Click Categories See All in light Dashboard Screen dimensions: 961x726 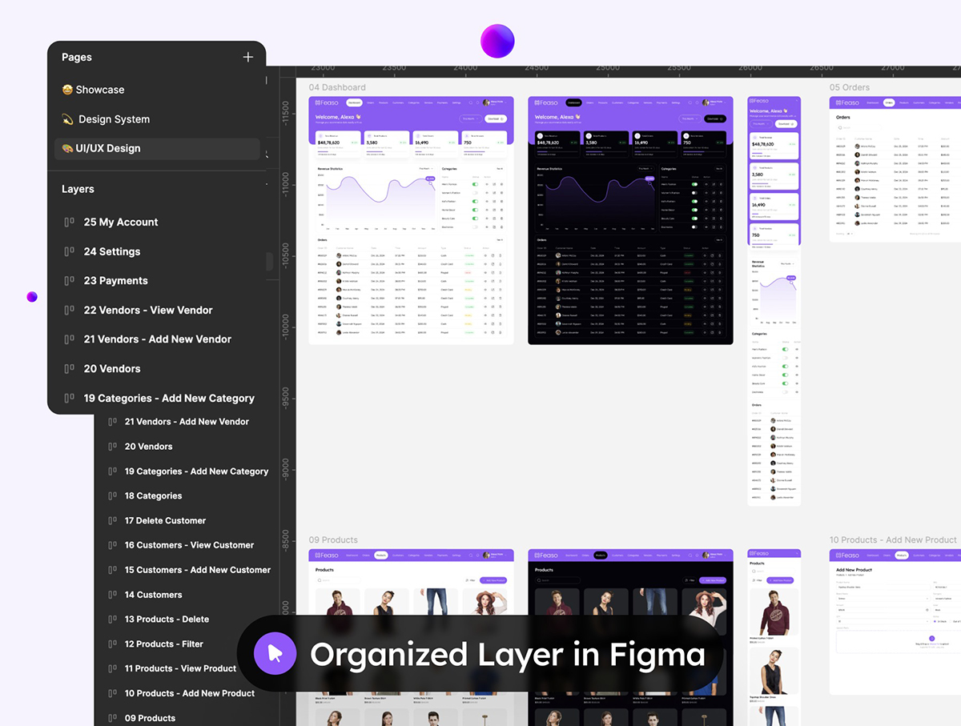(500, 169)
